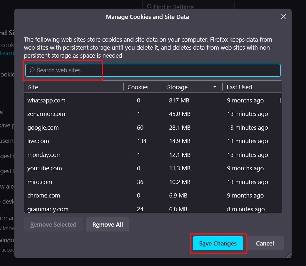Sort the list by Site column
306x266 pixels.
pyautogui.click(x=73, y=87)
